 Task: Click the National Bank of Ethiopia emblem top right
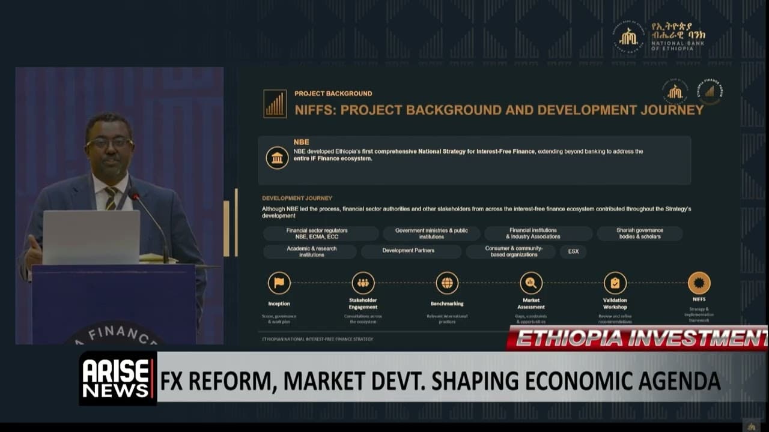[x=629, y=36]
